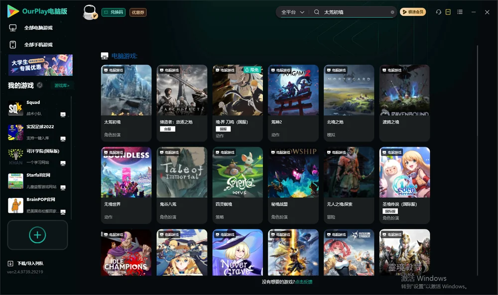This screenshot has width=498, height=295.
Task: Clear the search text with the clear icon
Action: [392, 12]
